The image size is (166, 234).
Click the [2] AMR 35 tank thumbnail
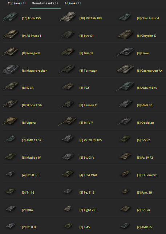[x=125, y=226]
